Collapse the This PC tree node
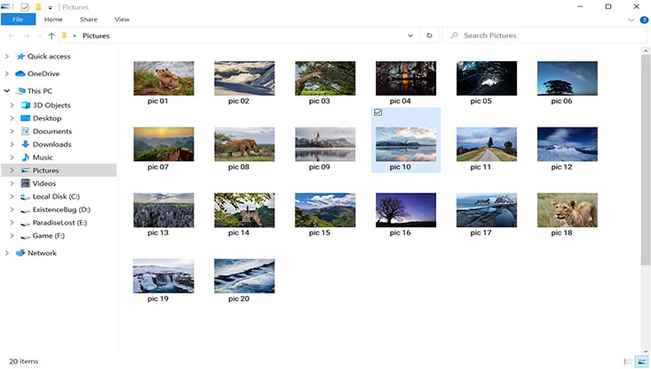651x369 pixels. [x=7, y=90]
